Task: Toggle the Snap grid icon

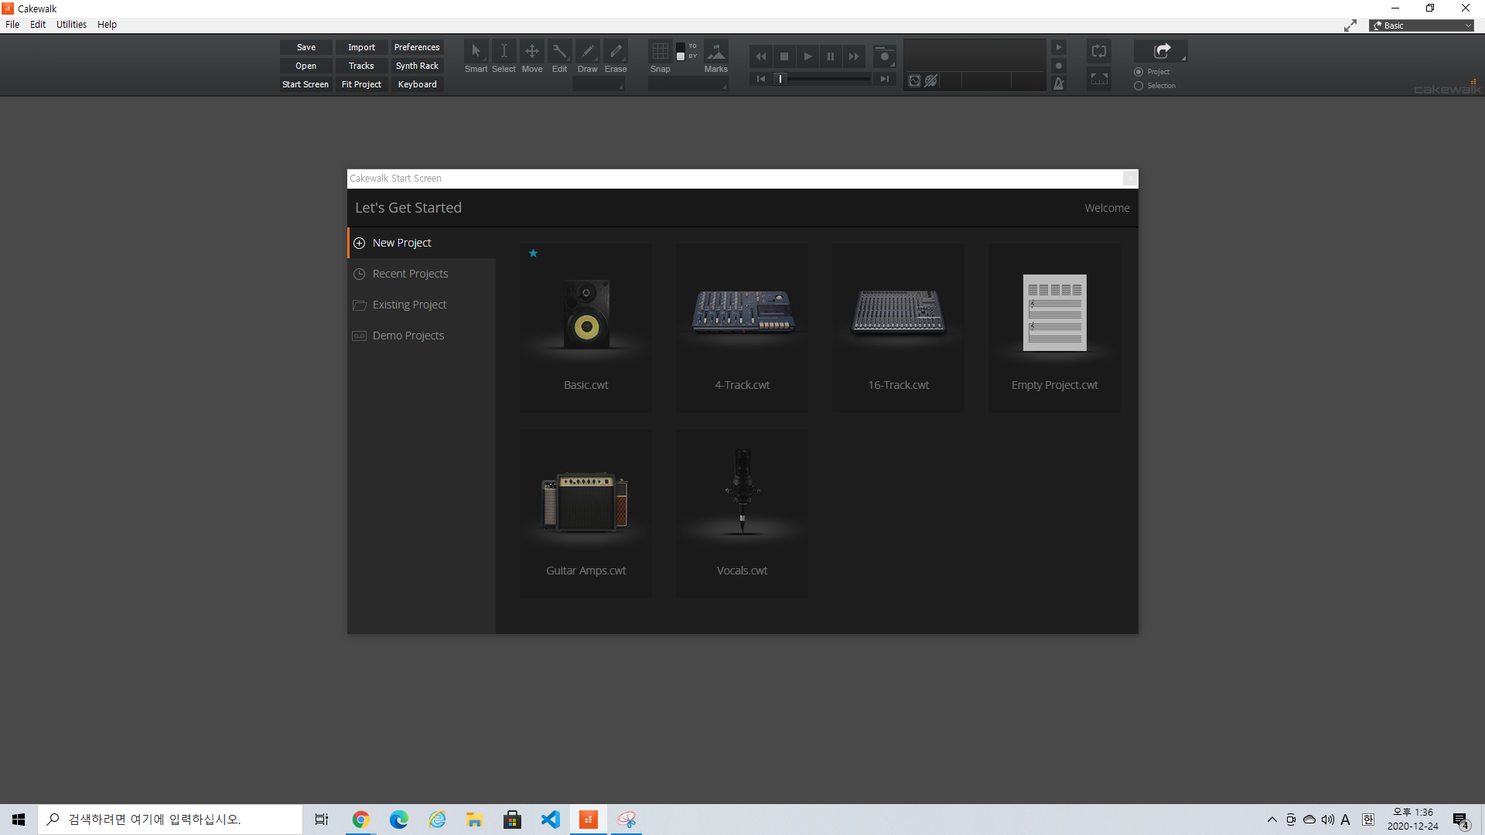Action: pos(660,52)
